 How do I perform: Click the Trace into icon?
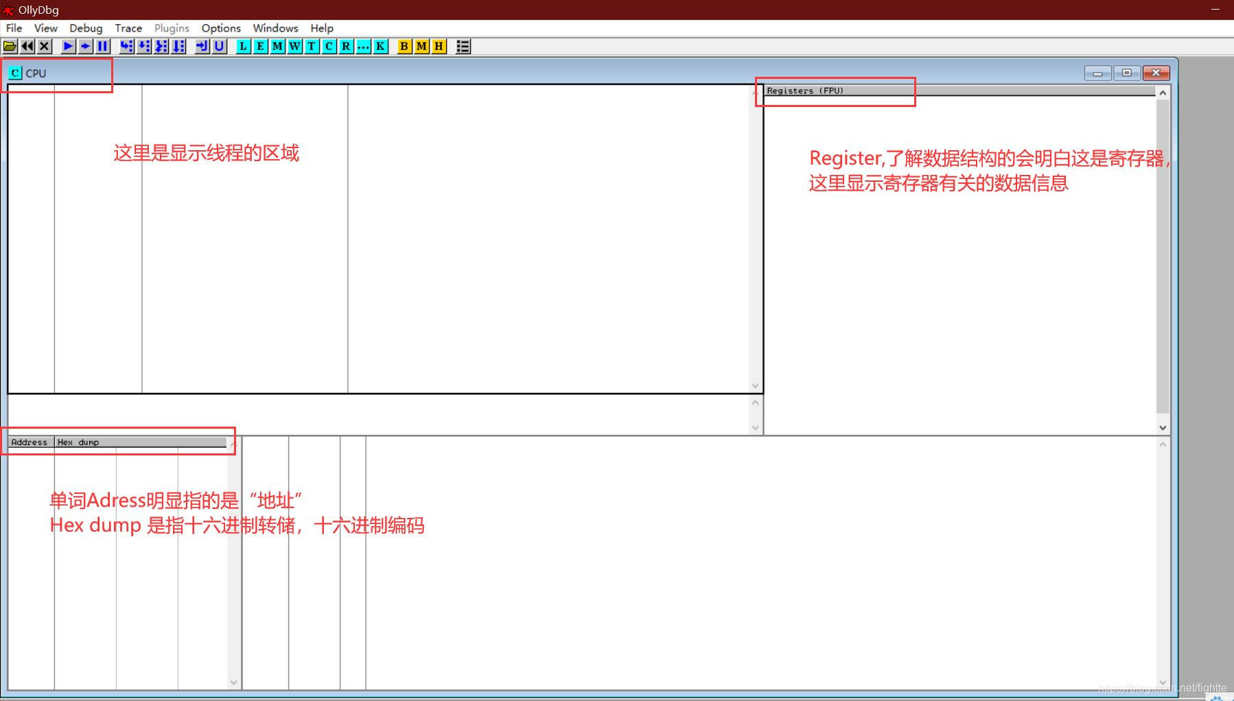pyautogui.click(x=161, y=47)
